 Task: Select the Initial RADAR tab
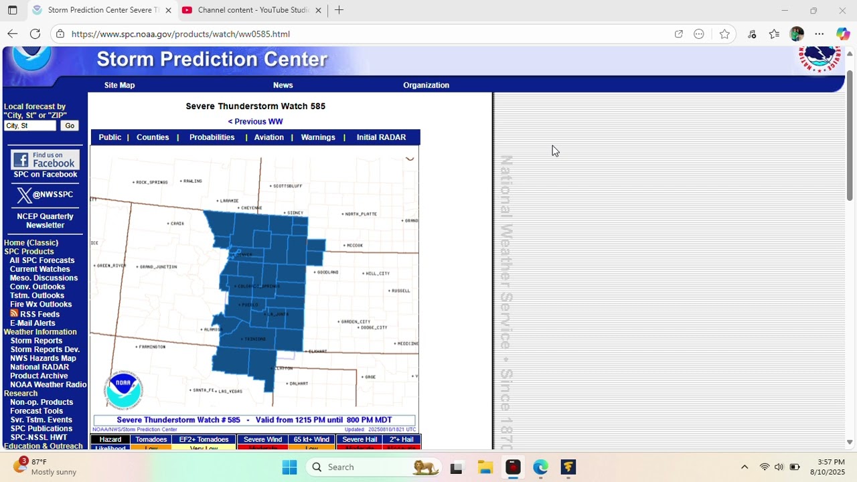[381, 137]
